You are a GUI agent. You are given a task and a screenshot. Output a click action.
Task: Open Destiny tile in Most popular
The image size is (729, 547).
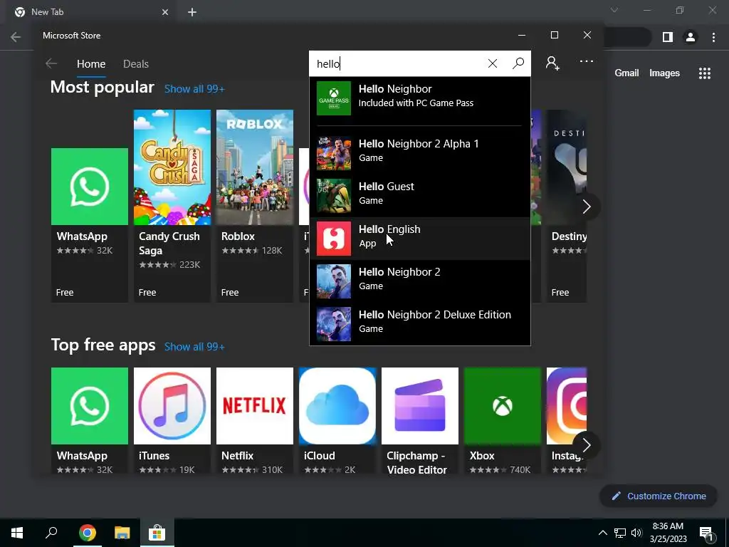click(566, 206)
